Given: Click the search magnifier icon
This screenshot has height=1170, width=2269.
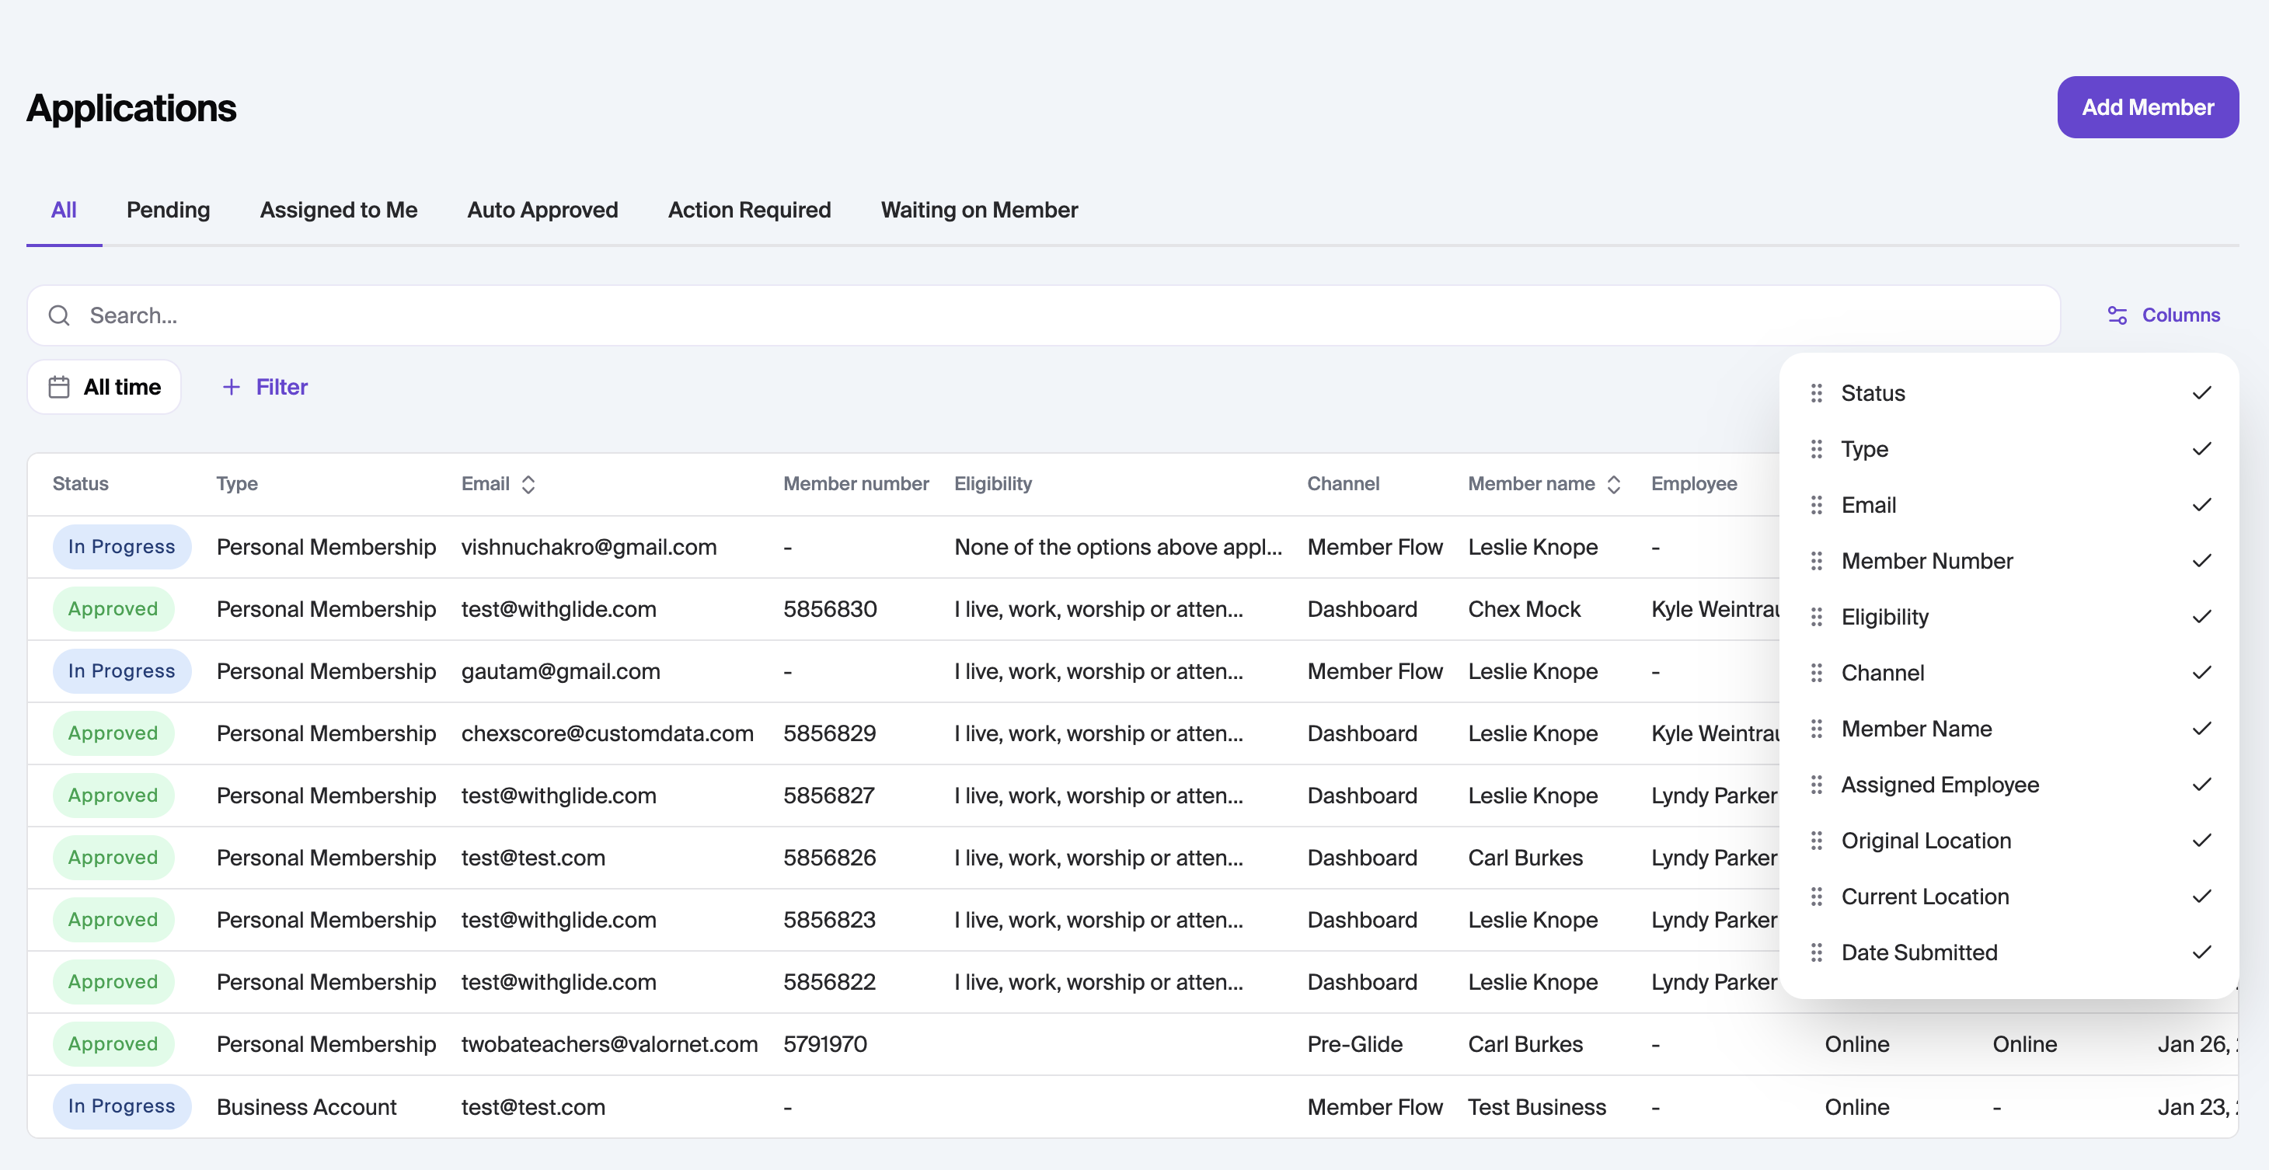Looking at the screenshot, I should click(x=59, y=315).
